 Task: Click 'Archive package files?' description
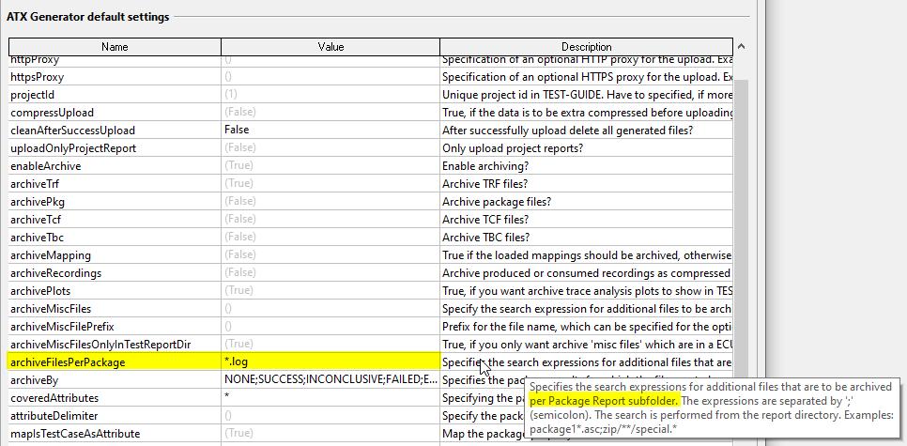click(587, 202)
